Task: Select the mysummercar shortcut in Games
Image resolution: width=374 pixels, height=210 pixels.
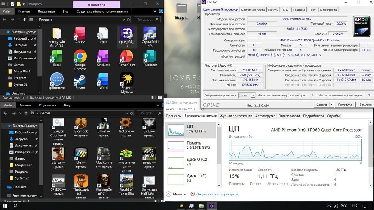Action: pos(126,160)
